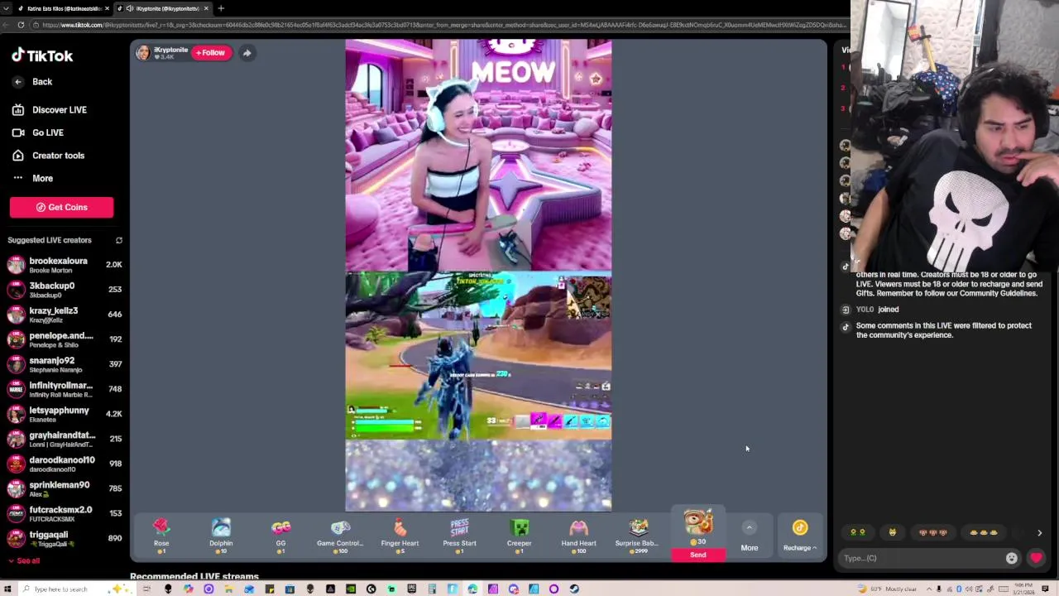Open the More sidebar menu
Image resolution: width=1059 pixels, height=596 pixels.
pos(32,178)
